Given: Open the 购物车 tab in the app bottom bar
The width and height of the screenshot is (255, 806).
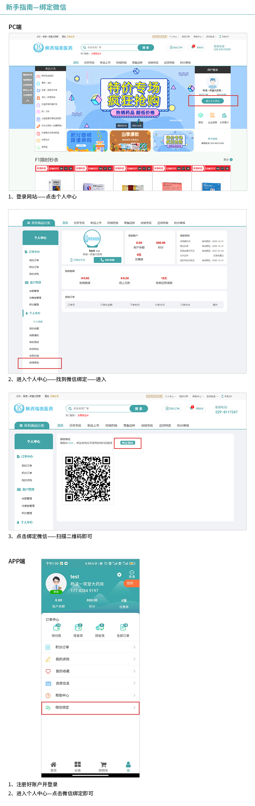Looking at the screenshot, I should (x=103, y=767).
